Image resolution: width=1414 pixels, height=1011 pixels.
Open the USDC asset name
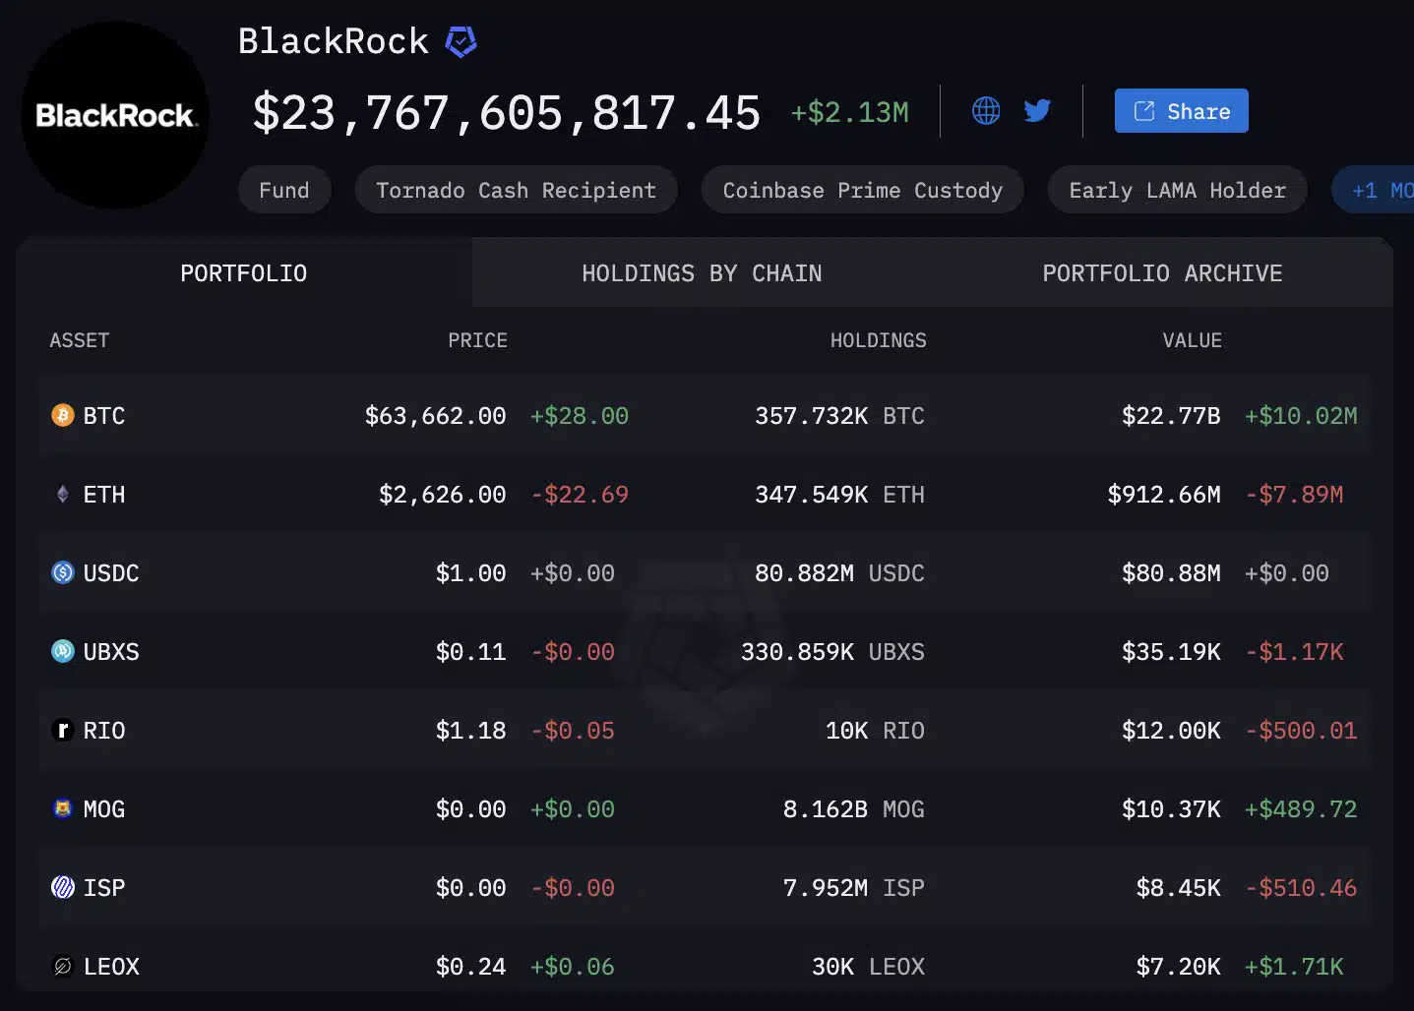point(111,573)
